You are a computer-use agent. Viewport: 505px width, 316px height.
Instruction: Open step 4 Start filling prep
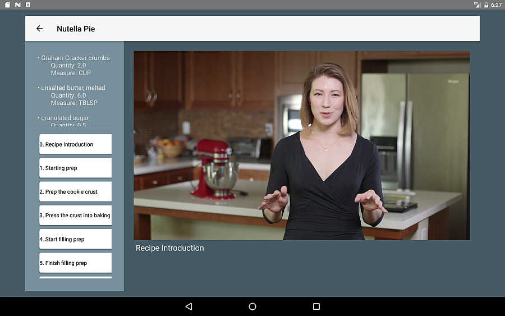click(x=75, y=239)
